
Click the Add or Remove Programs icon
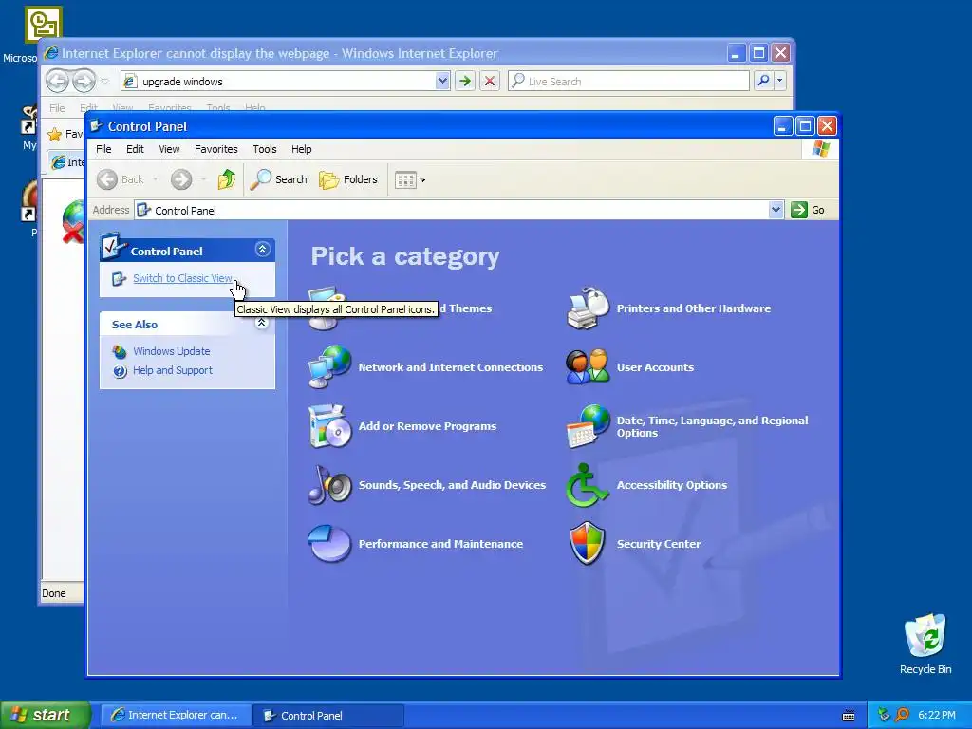329,426
